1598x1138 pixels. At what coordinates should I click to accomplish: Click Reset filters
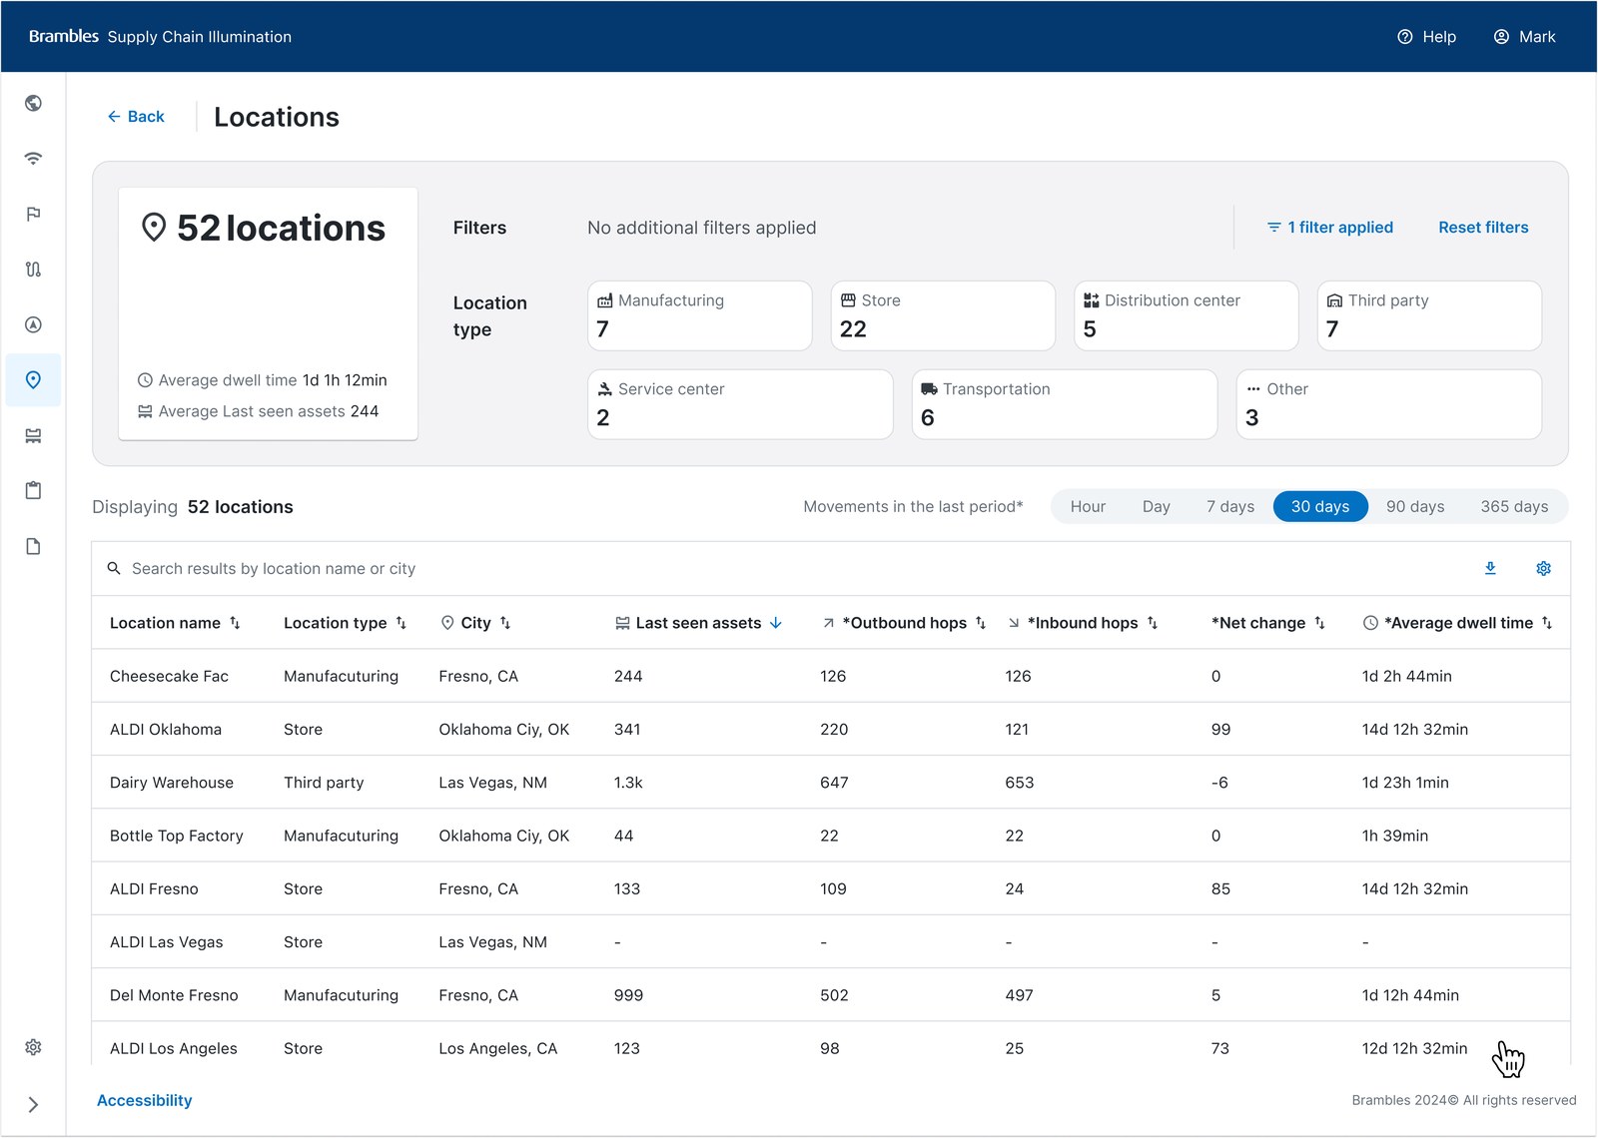pos(1483,228)
